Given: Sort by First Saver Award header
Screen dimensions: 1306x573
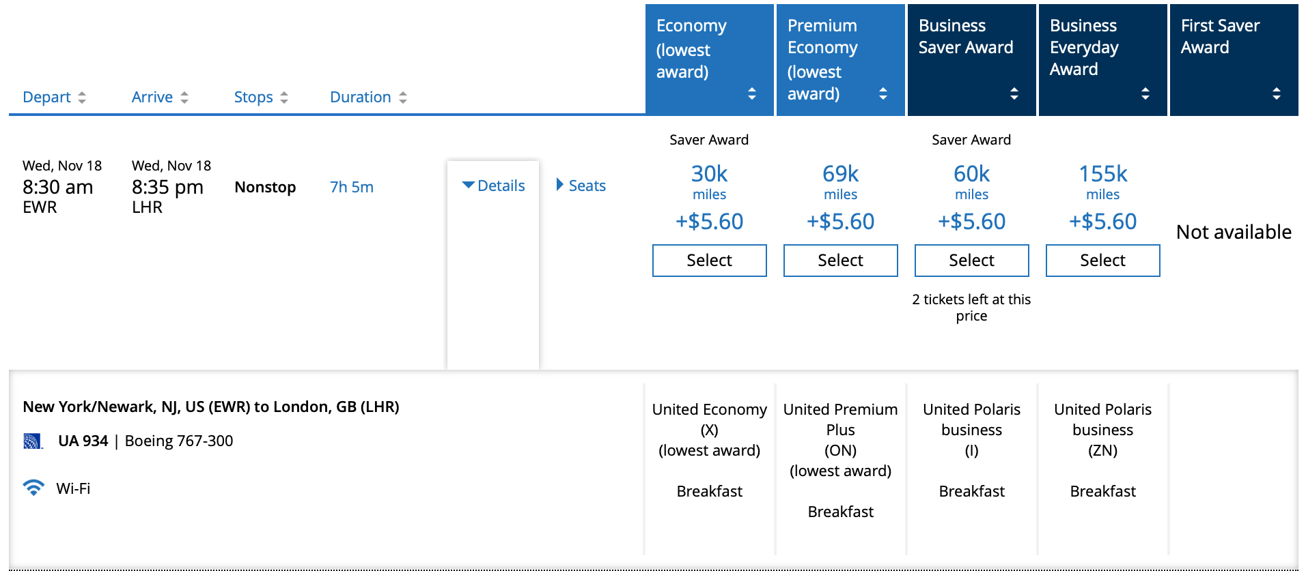Looking at the screenshot, I should coord(1234,60).
